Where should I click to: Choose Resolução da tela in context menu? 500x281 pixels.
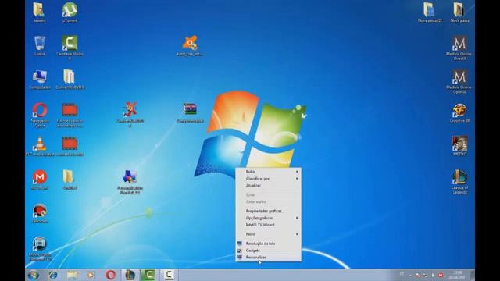tap(268, 244)
